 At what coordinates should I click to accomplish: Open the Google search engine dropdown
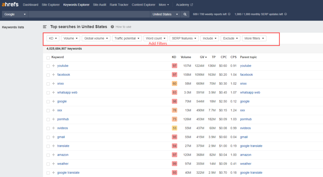pos(15,14)
